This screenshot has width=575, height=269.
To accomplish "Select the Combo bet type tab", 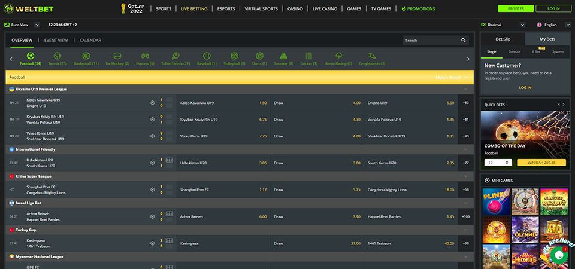I will 514,51.
